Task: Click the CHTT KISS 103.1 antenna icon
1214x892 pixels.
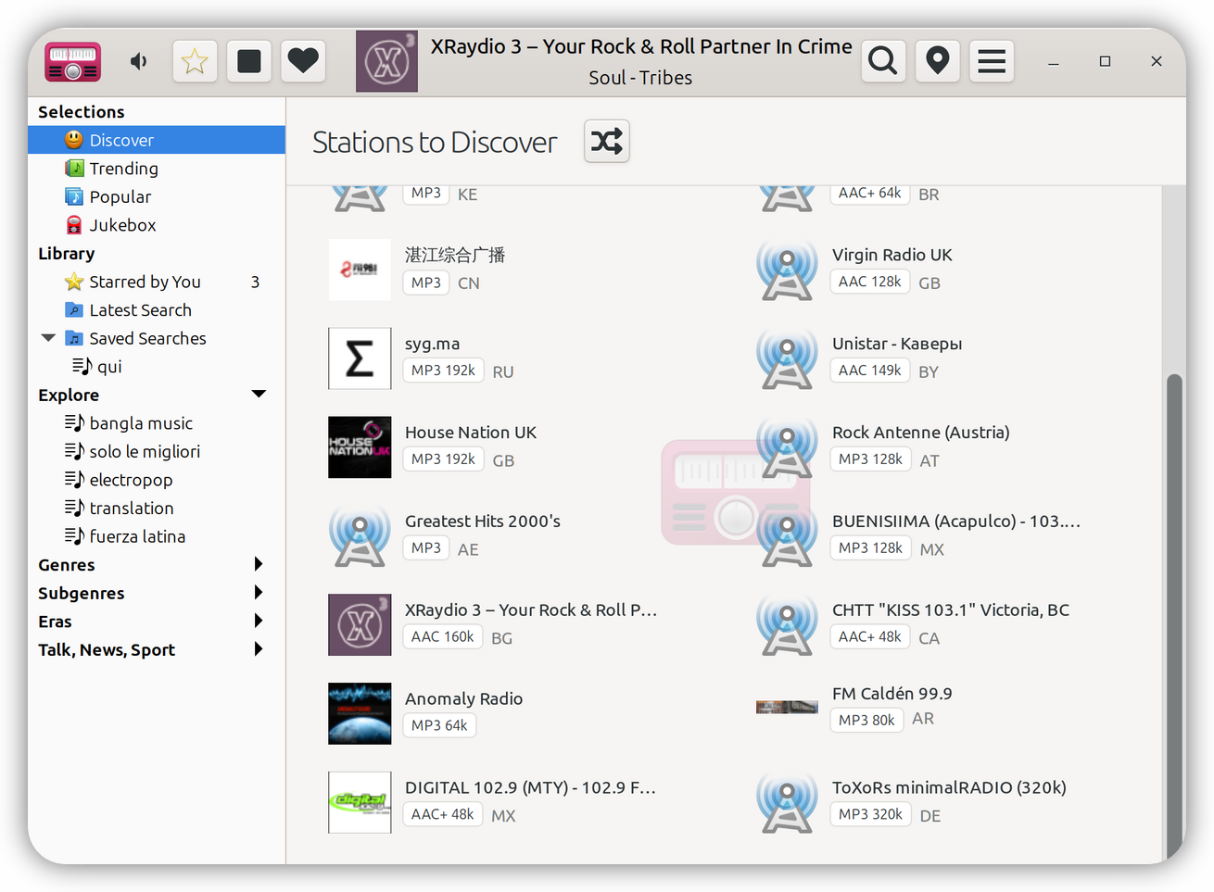Action: pos(787,625)
